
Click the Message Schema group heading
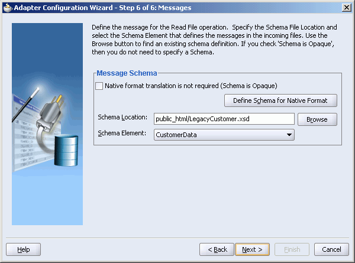(x=127, y=73)
